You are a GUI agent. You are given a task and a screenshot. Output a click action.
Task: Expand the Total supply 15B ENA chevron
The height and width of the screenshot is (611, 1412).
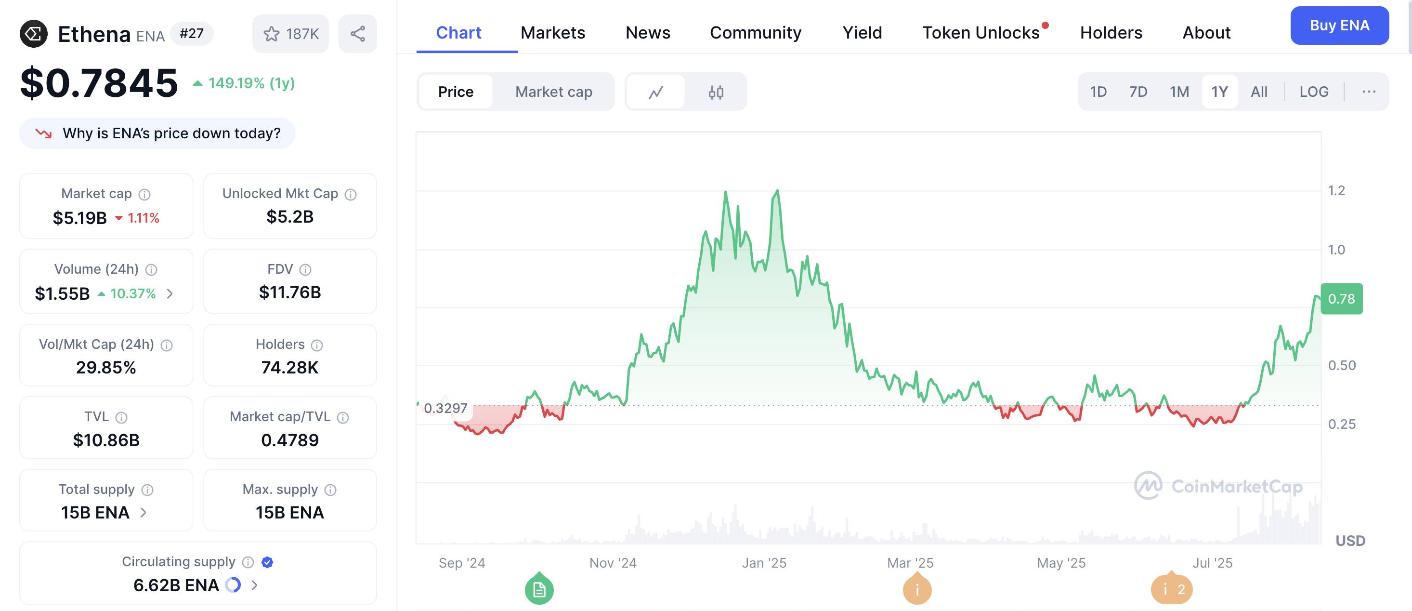point(144,513)
